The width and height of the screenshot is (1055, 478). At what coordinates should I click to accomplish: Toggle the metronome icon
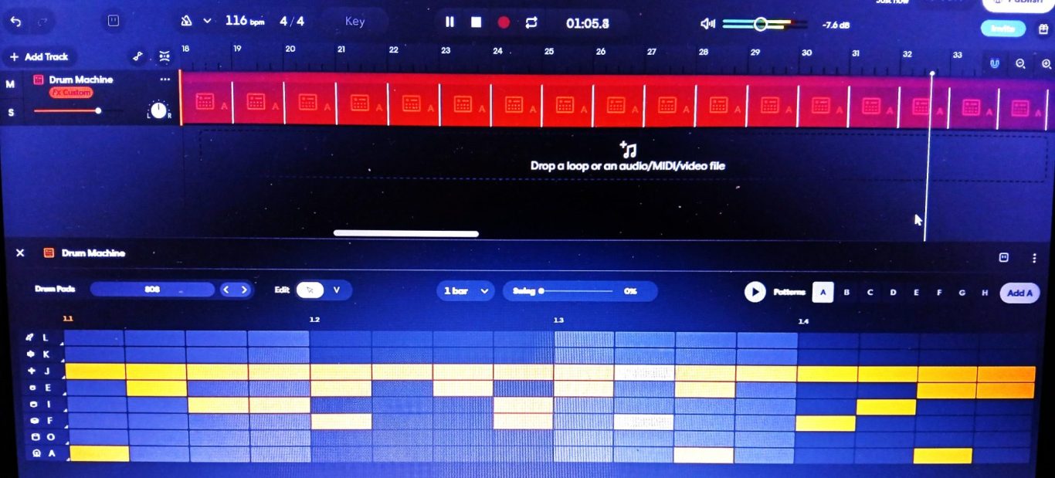pyautogui.click(x=186, y=22)
